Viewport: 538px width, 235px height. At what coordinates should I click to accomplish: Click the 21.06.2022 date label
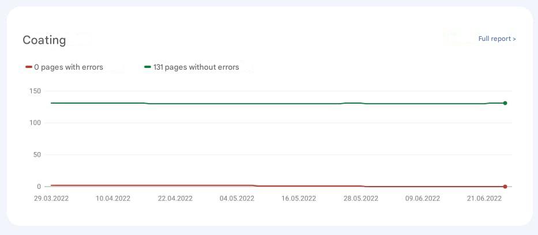coord(484,199)
